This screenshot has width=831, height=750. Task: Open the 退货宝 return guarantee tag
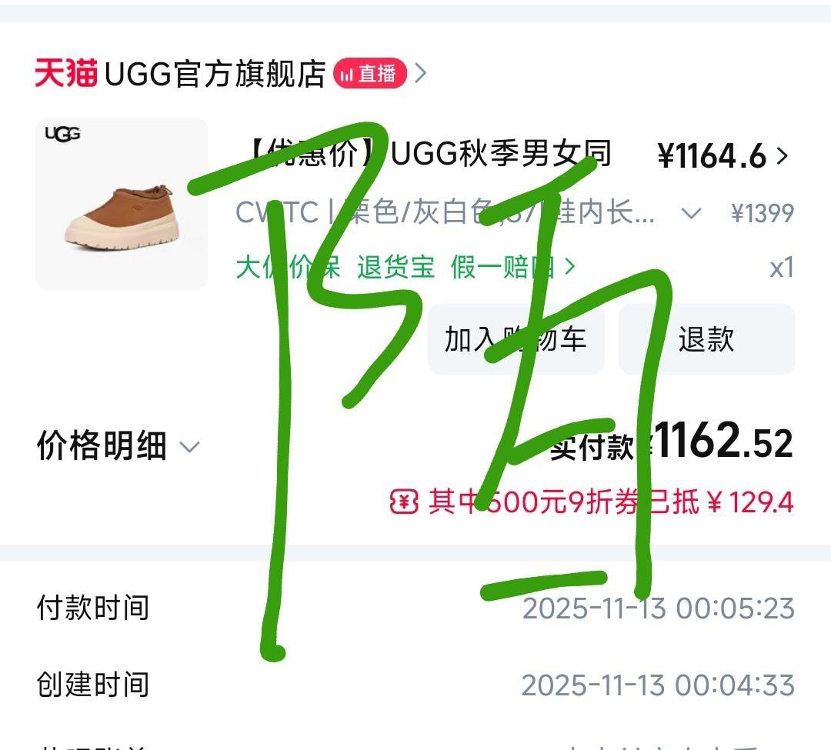tap(395, 267)
